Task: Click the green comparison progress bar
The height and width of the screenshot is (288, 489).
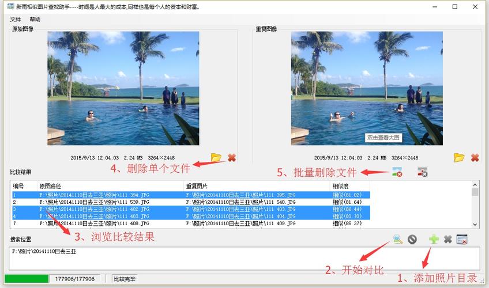Action: 27,279
